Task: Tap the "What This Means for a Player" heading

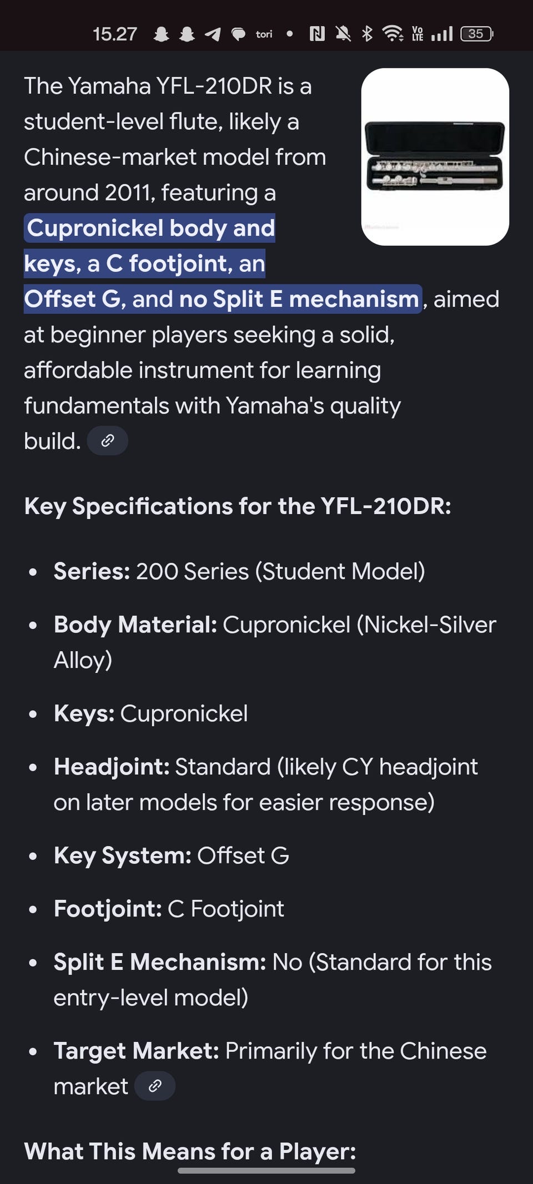Action: [x=190, y=1151]
